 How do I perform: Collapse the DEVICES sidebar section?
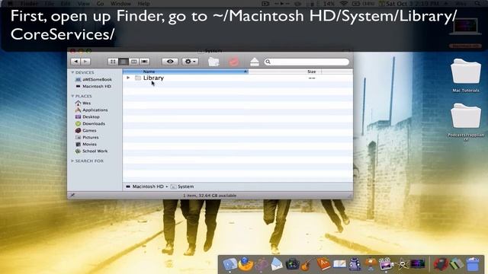(72, 72)
